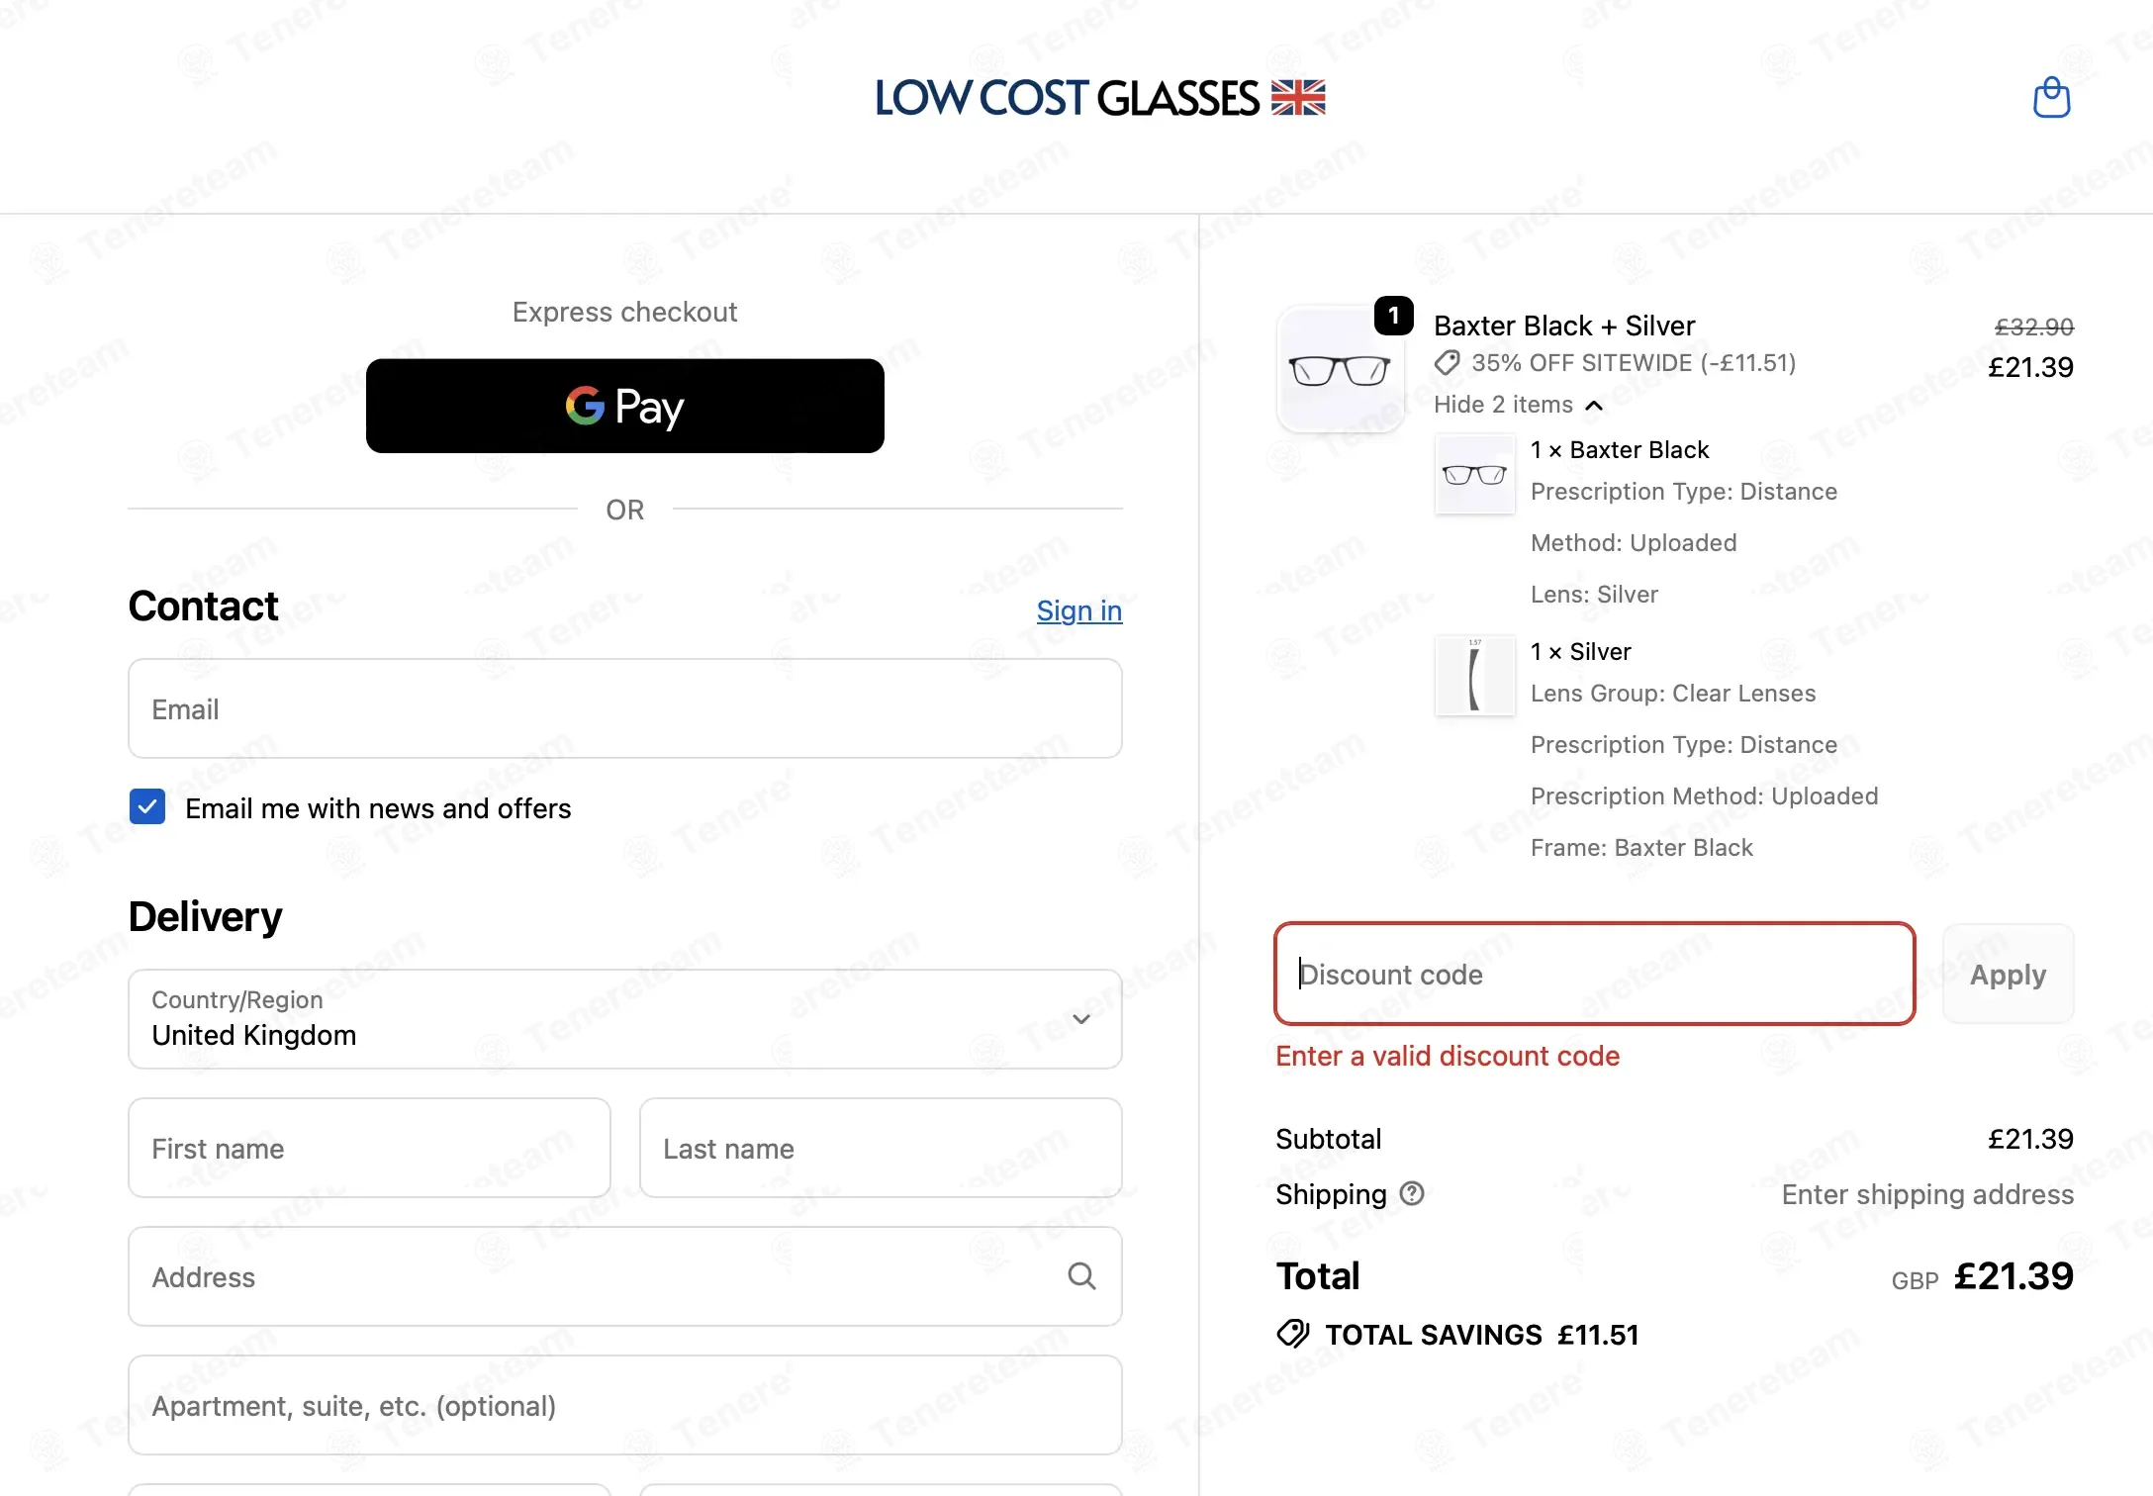Click the struck-through price £32.90
2153x1496 pixels.
pyautogui.click(x=2034, y=327)
